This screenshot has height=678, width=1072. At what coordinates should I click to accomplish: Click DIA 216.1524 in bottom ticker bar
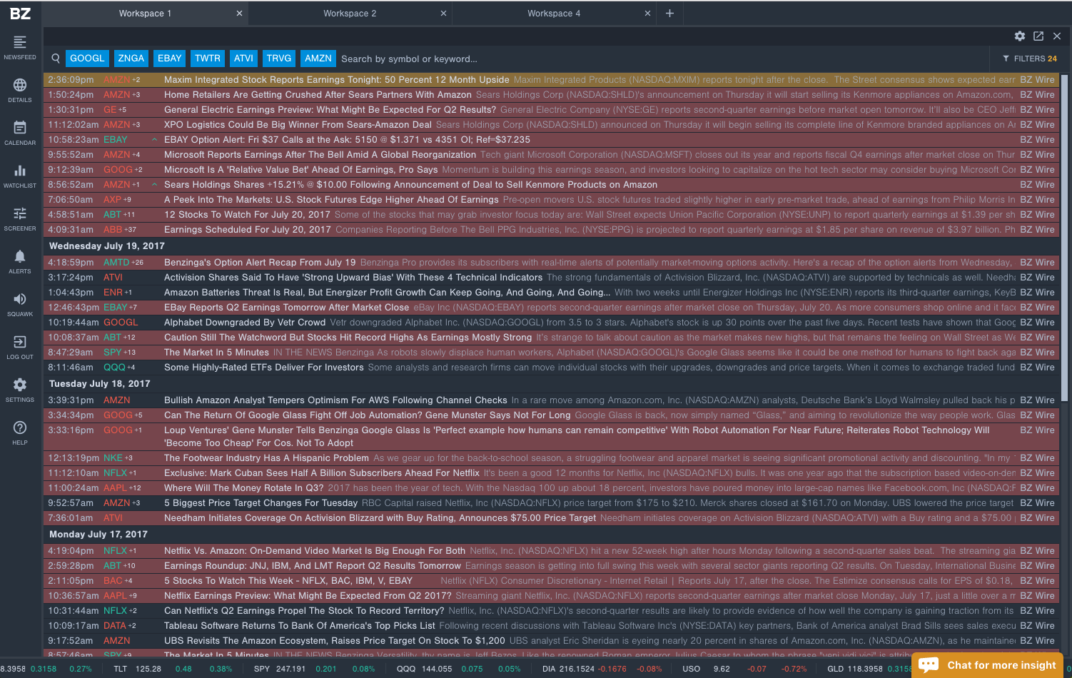568,669
